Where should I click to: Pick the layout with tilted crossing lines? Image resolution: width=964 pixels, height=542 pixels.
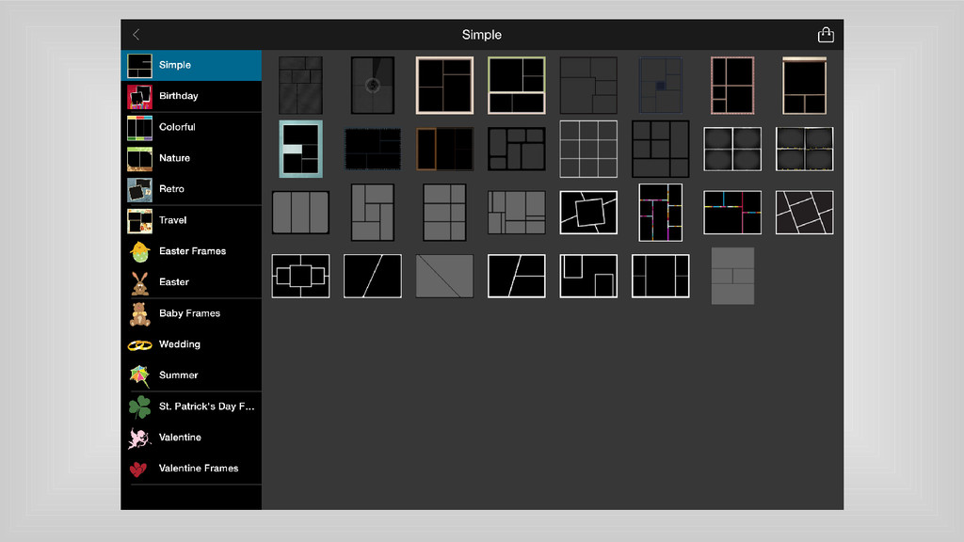pyautogui.click(x=804, y=213)
